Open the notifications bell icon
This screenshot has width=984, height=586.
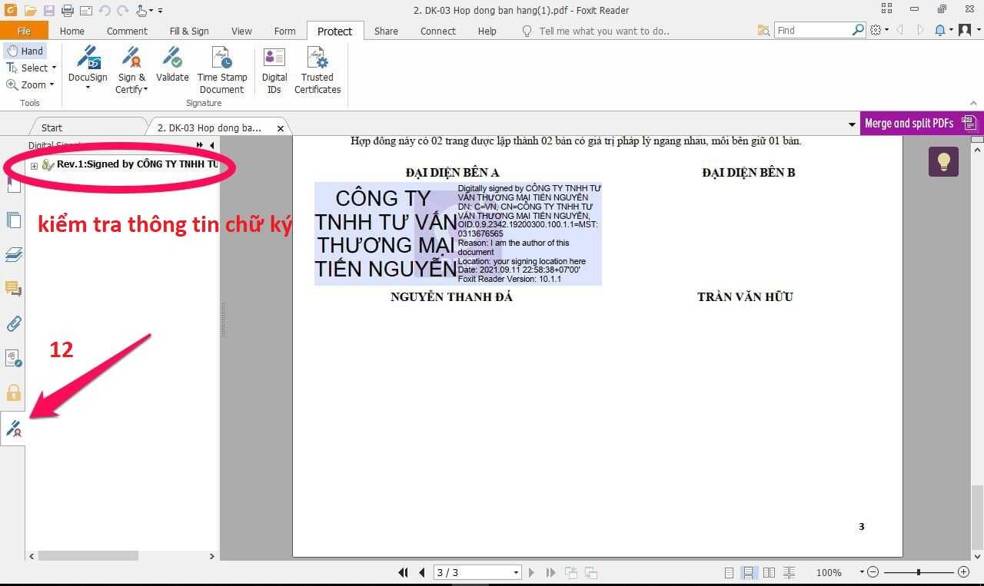coord(940,30)
